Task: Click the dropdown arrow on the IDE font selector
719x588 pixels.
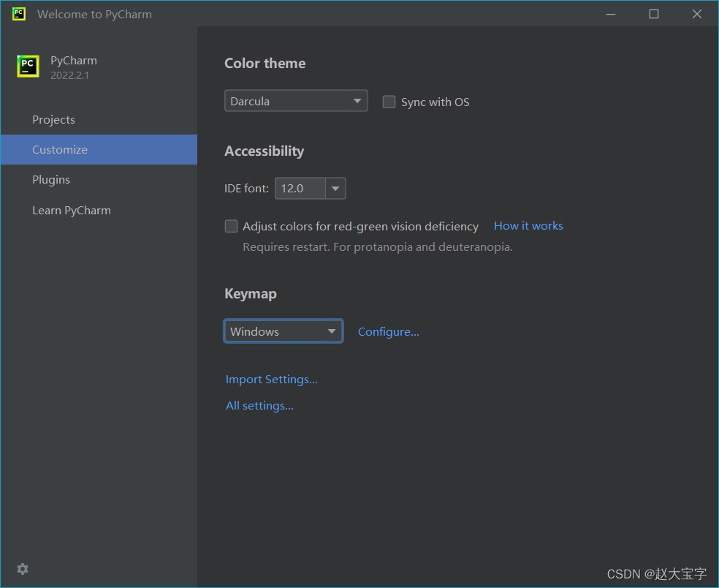Action: point(335,188)
